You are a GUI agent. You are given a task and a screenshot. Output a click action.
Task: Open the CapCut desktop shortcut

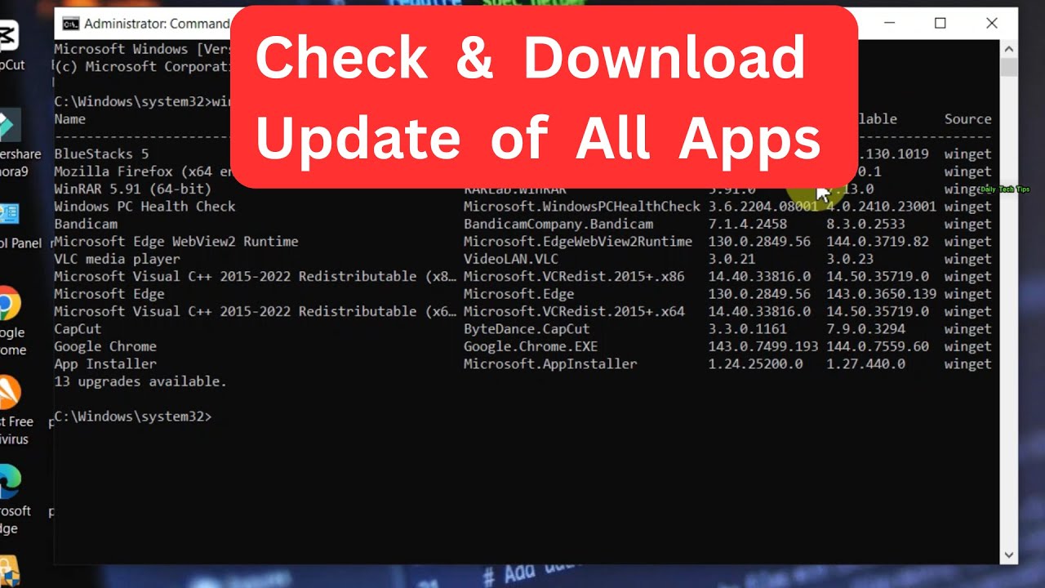click(x=10, y=47)
